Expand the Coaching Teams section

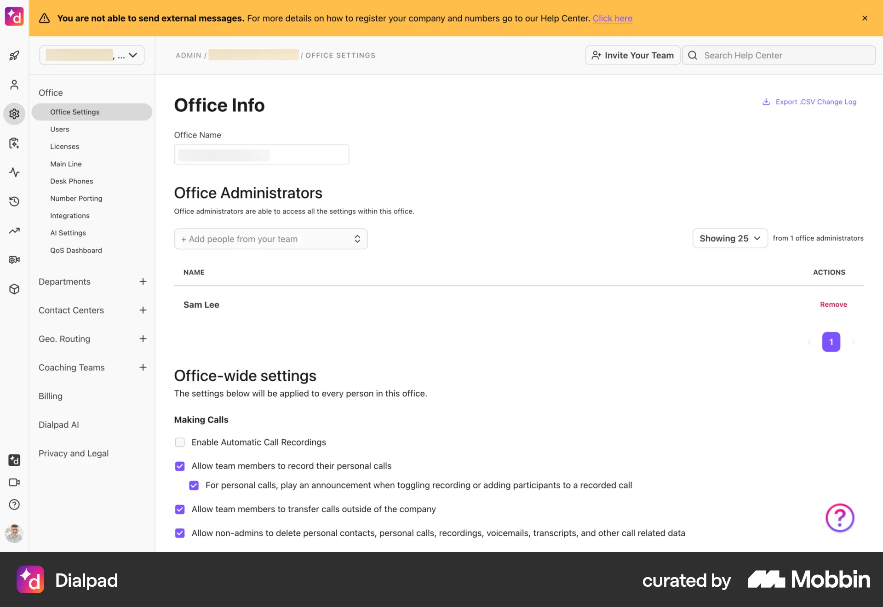(143, 367)
